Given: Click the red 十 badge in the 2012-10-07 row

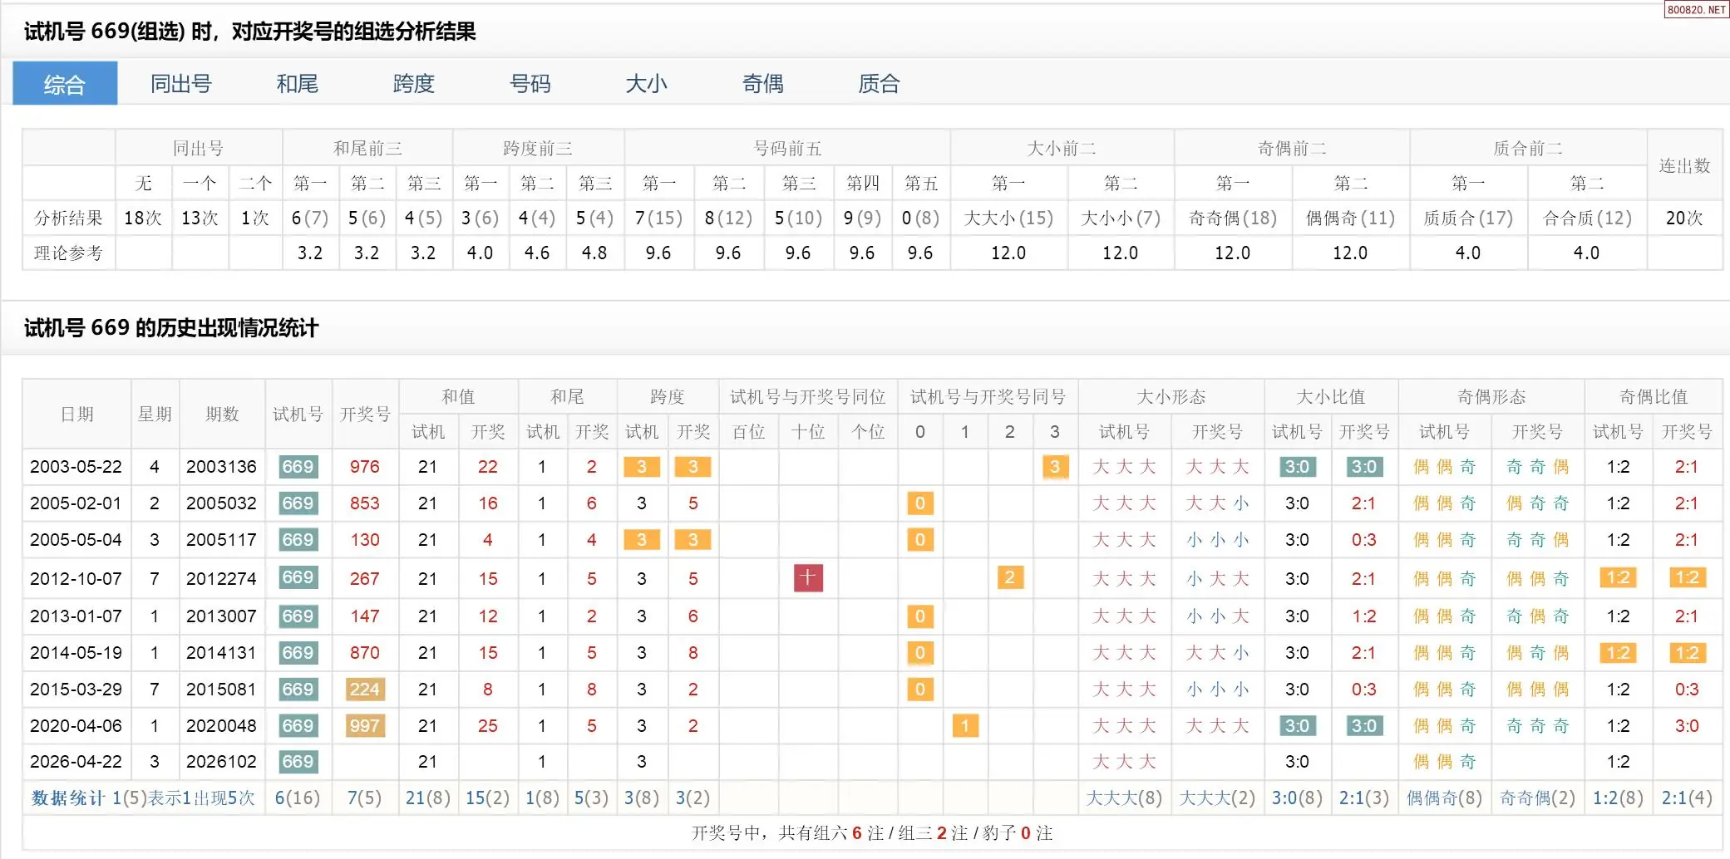Looking at the screenshot, I should (x=808, y=577).
